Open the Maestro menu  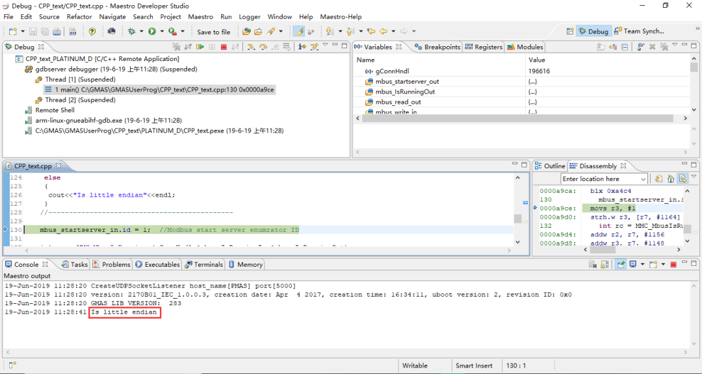click(x=201, y=16)
